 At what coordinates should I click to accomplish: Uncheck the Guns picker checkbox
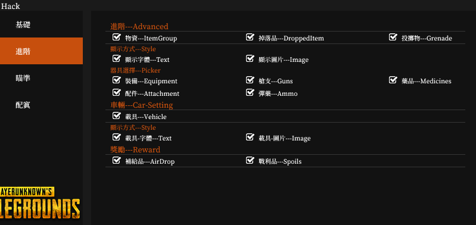coord(250,80)
